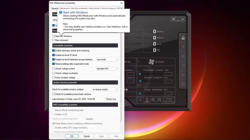Uncheck Enable low-level IO driver
This screenshot has height=140, width=250.
(x=54, y=55)
